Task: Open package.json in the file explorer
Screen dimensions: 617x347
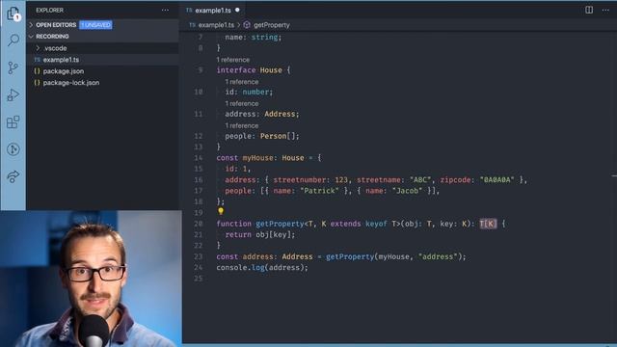Action: pyautogui.click(x=102, y=71)
